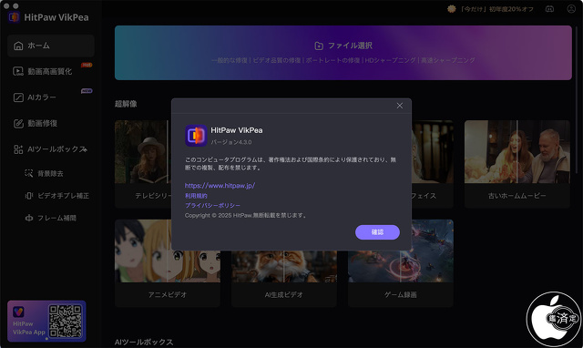Click the HitPaw VikPea App QR code banner
583x348 pixels.
46,322
